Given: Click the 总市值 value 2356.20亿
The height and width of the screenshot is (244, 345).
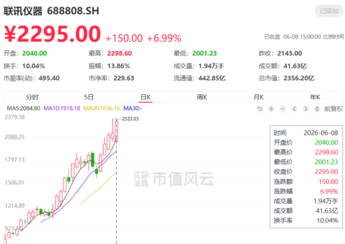Looking at the screenshot, I should click(299, 78).
